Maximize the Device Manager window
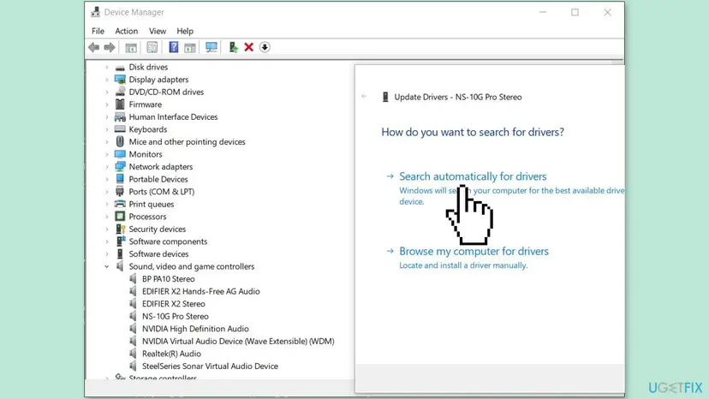This screenshot has height=399, width=709. pyautogui.click(x=575, y=12)
